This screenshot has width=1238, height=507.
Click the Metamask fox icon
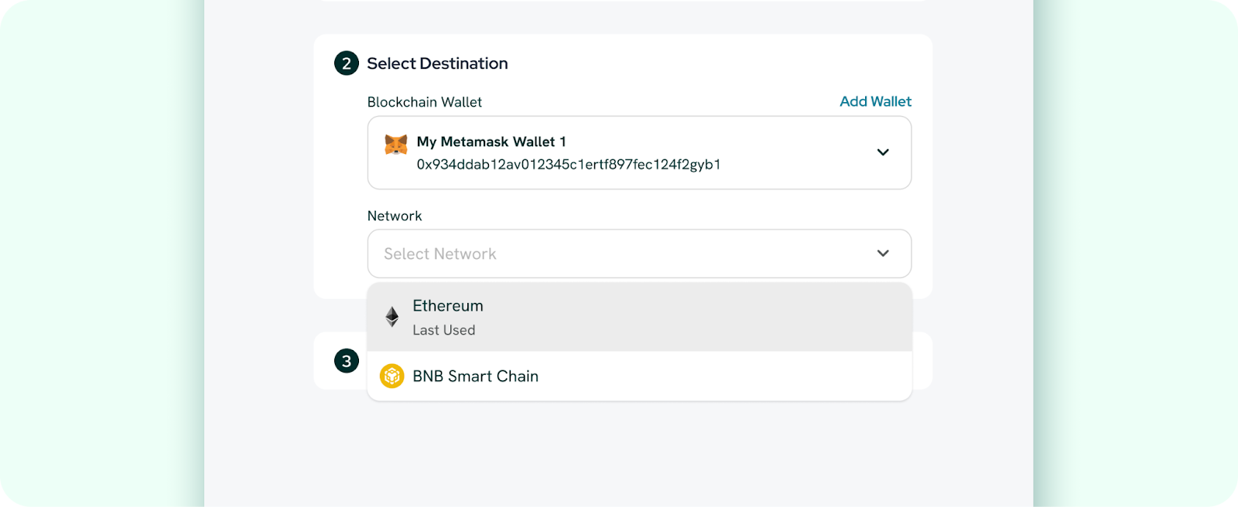tap(396, 144)
